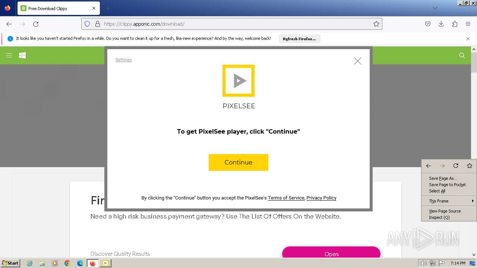Screen dimensions: 477x268
Task: Click the Windows logo on green header
Action: pos(22,55)
